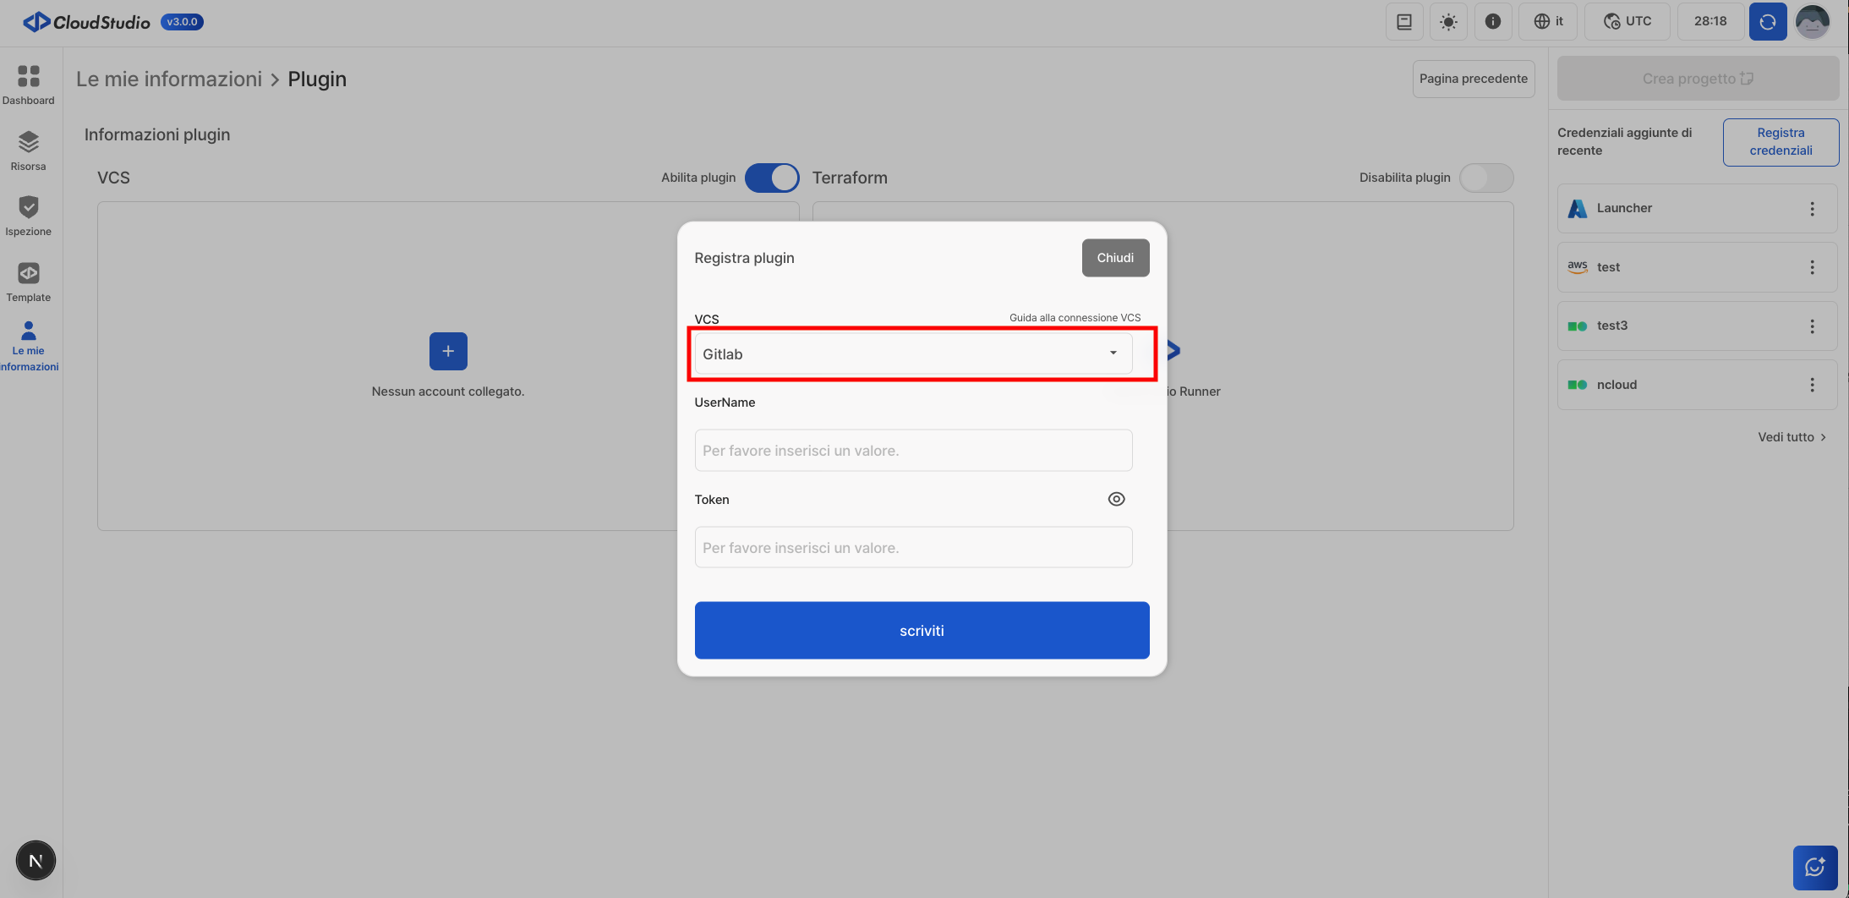The width and height of the screenshot is (1849, 898).
Task: Go to Dashboard in the sidebar
Action: tap(29, 85)
